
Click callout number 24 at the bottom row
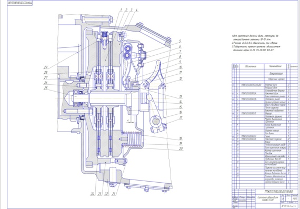pos(93,194)
